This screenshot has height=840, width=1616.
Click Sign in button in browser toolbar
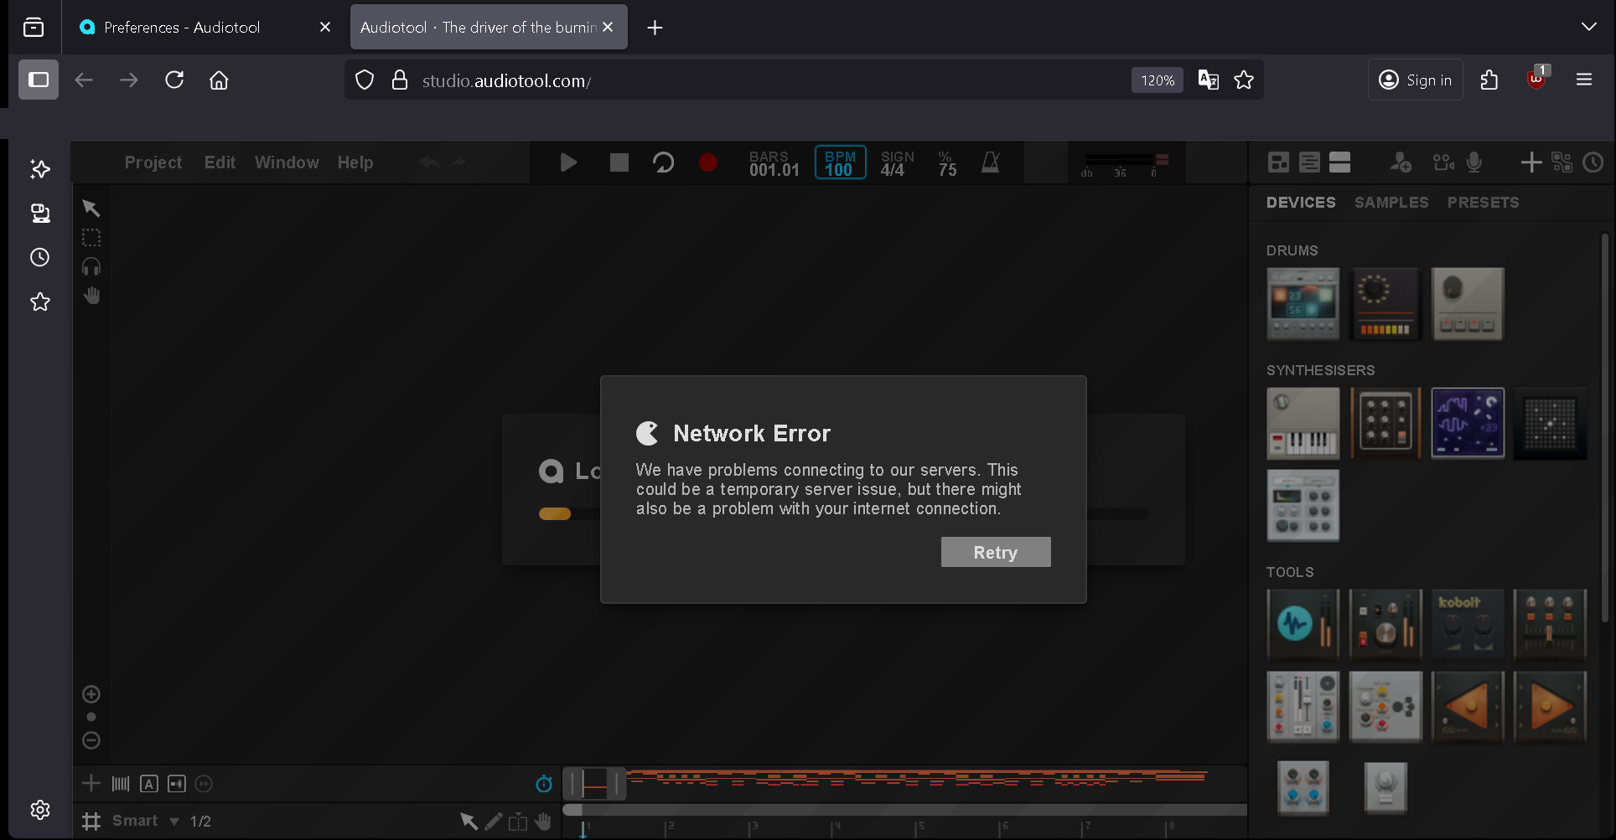1415,80
